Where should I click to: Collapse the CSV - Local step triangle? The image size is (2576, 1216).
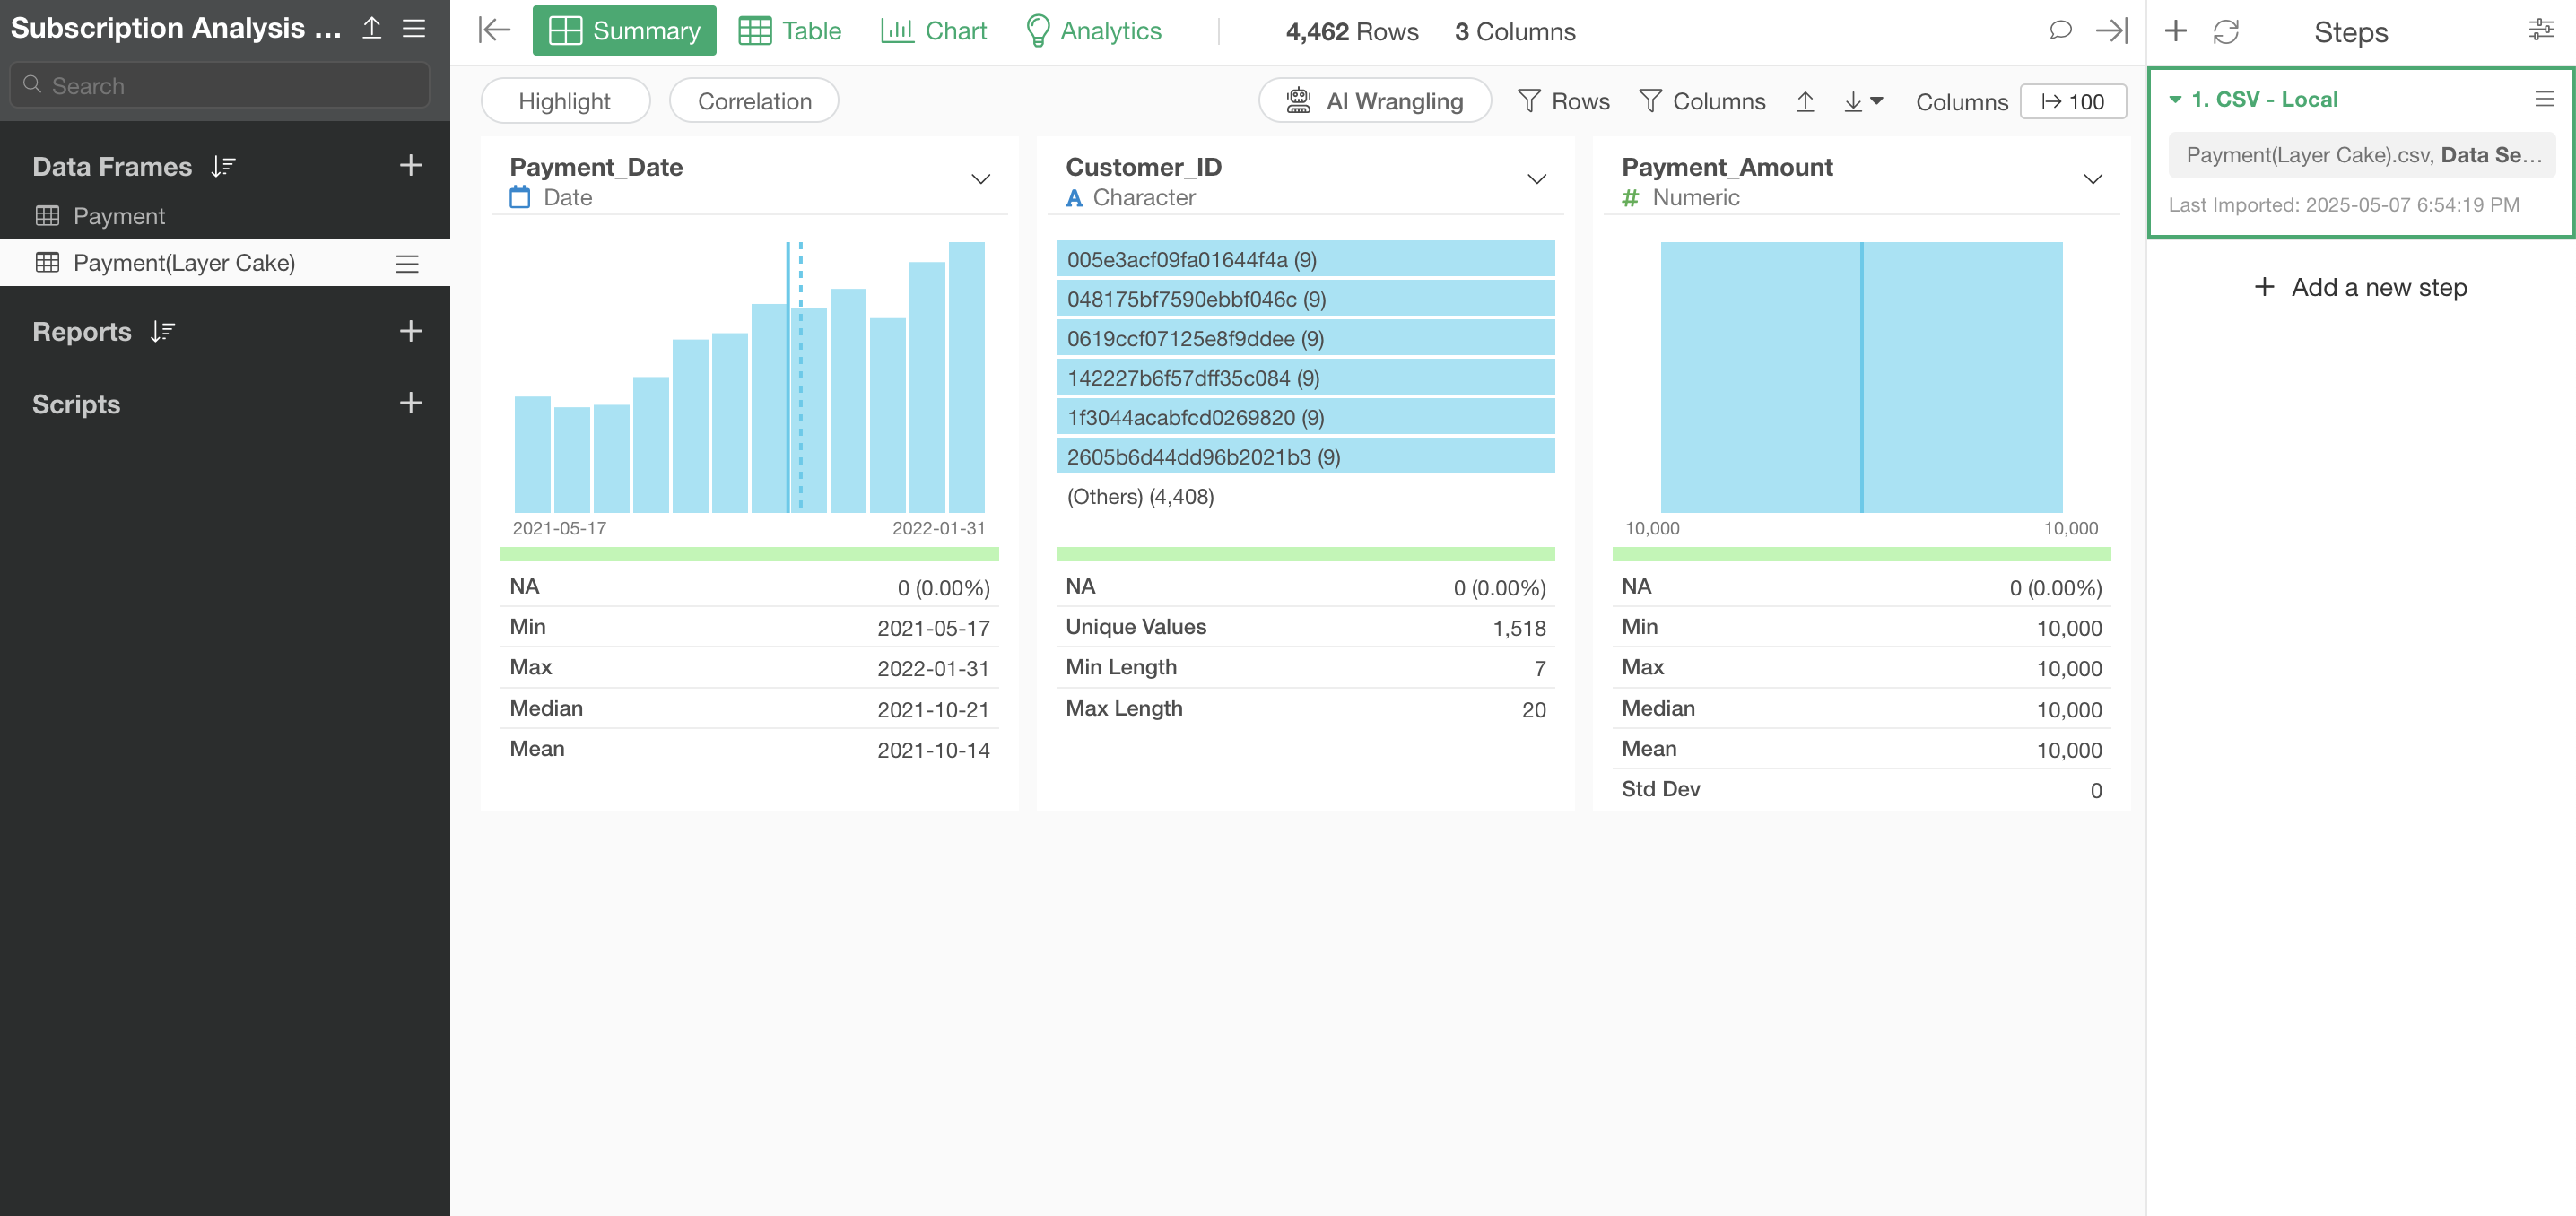(x=2174, y=99)
